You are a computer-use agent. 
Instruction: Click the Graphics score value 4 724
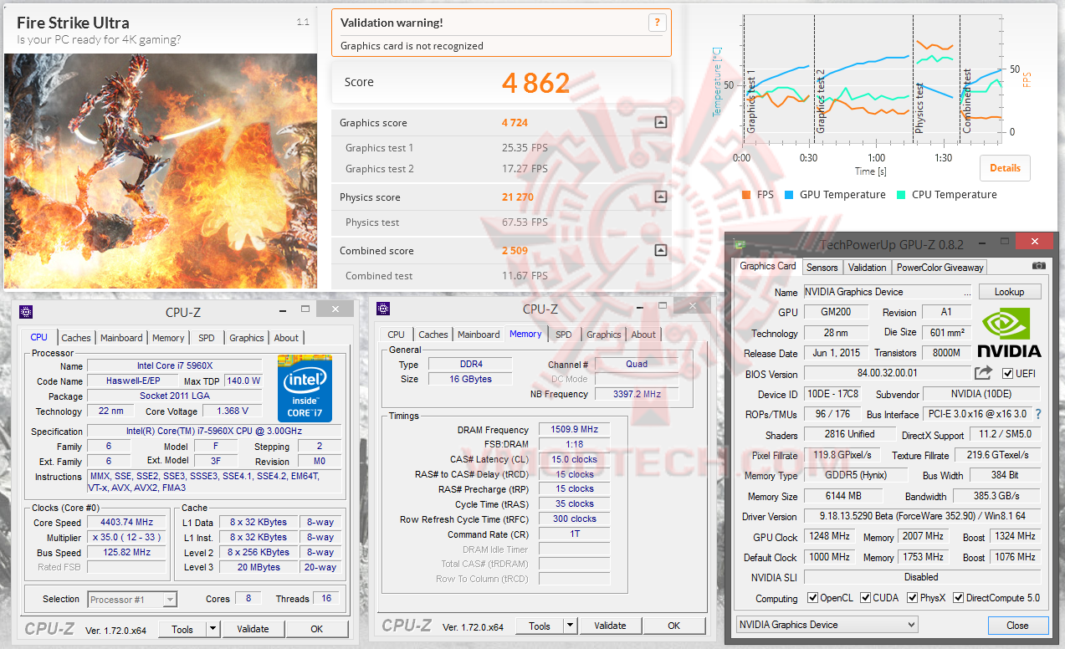pos(515,123)
